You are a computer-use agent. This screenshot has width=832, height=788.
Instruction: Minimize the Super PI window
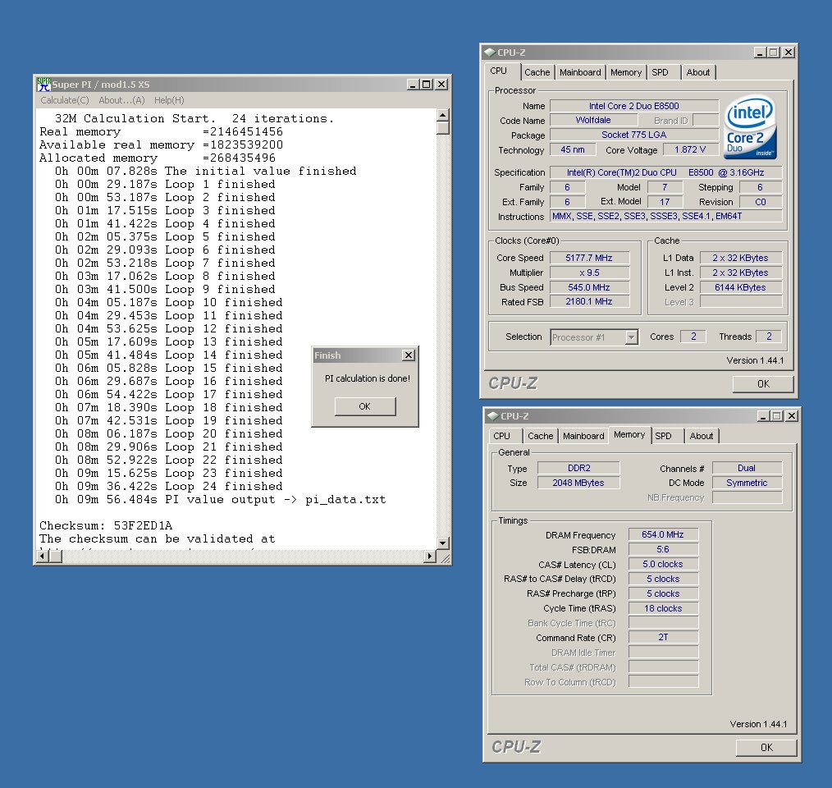[x=413, y=85]
